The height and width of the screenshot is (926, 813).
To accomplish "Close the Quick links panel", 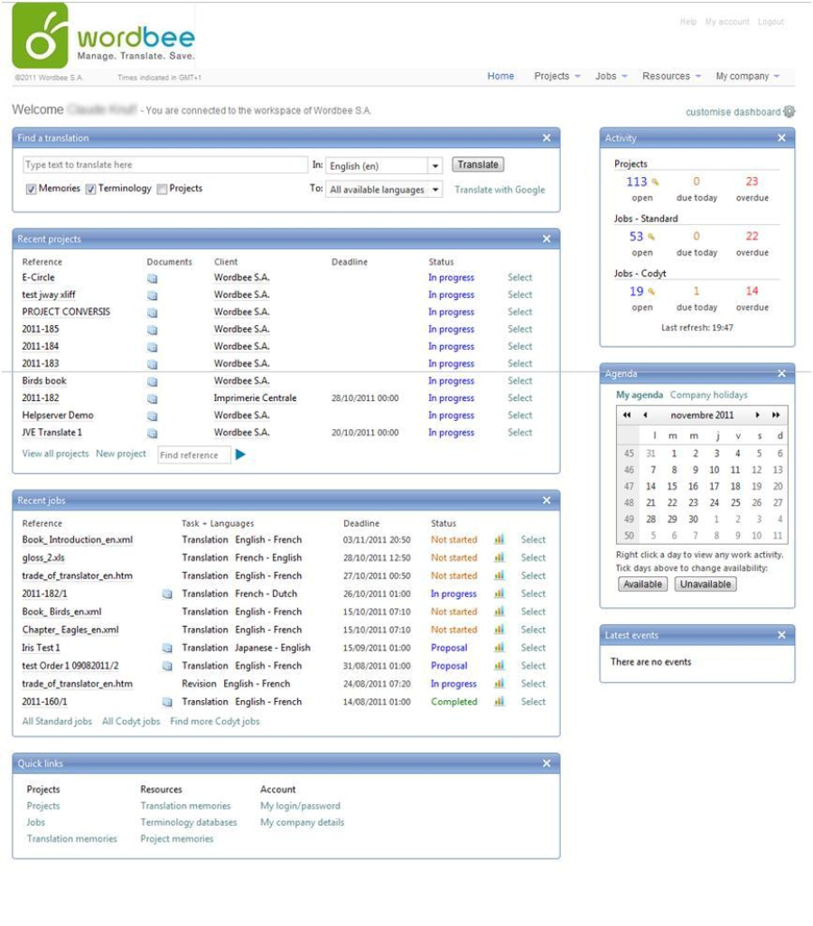I will 547,763.
